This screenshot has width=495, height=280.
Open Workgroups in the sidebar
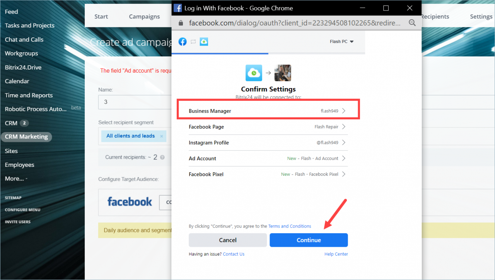(x=21, y=53)
